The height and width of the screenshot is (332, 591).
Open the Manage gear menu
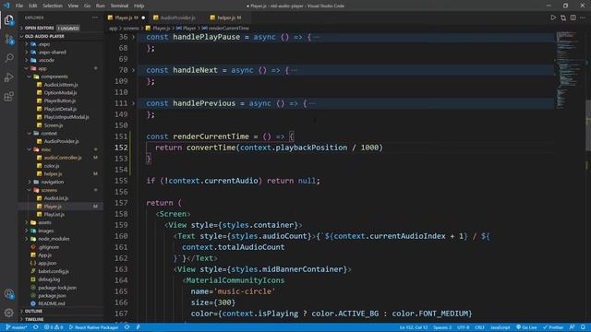[8, 313]
